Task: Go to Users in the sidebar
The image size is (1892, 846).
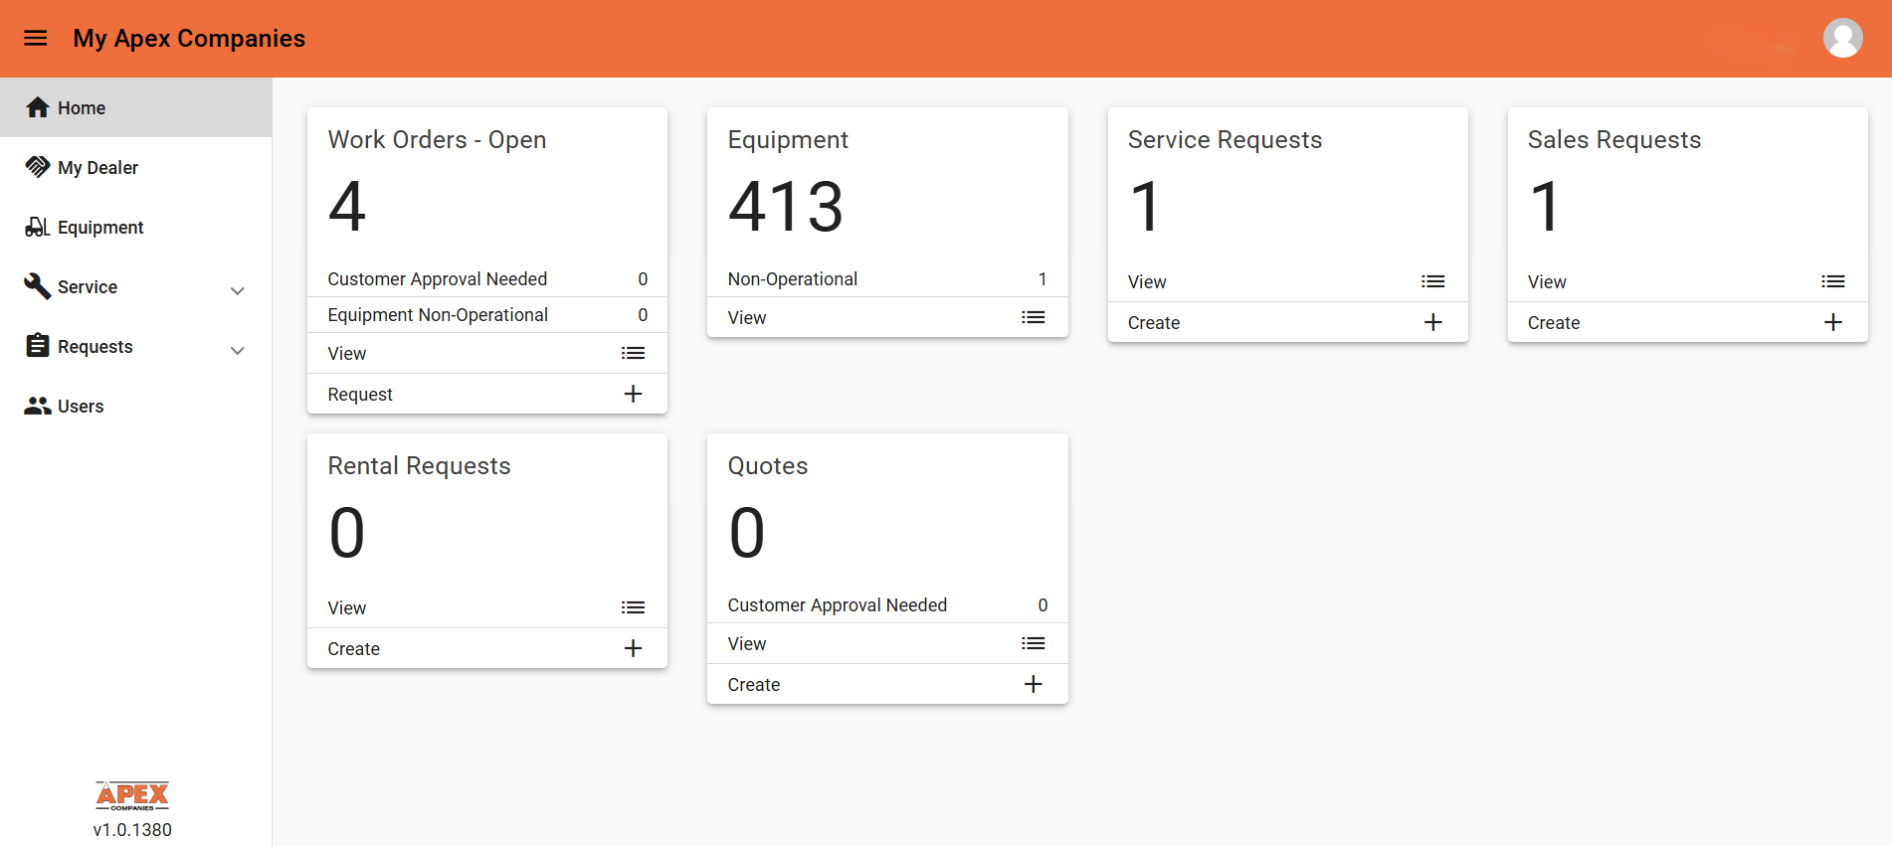Action: [x=136, y=406]
